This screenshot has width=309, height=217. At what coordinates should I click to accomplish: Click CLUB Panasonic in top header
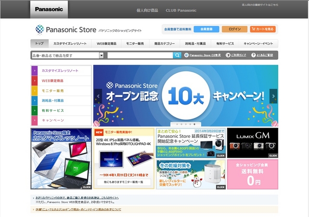[181, 11]
